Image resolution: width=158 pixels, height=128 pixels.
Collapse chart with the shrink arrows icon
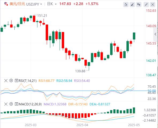[146, 5]
